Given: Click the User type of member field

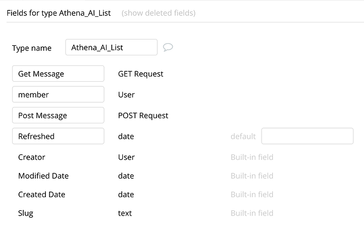Looking at the screenshot, I should [x=127, y=95].
